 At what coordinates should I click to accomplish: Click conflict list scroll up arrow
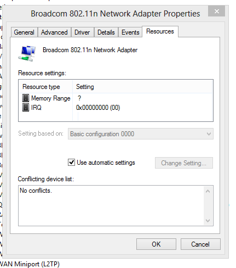coord(208,191)
